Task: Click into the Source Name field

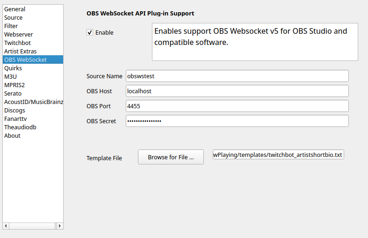Action: coord(237,76)
